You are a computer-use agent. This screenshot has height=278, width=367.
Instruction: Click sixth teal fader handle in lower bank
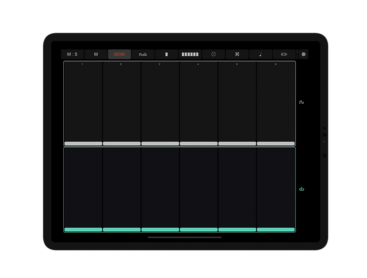tap(276, 230)
